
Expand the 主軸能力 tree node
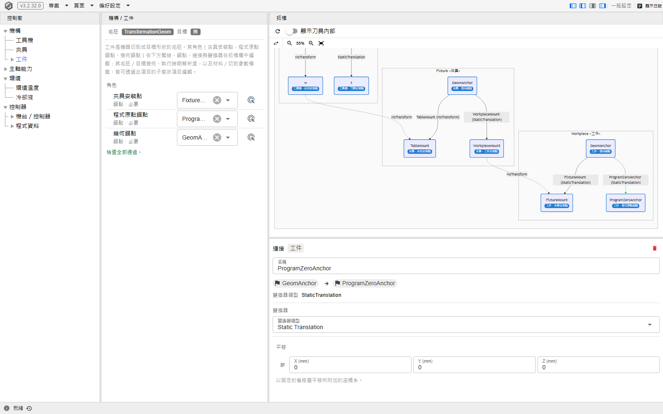(x=5, y=69)
